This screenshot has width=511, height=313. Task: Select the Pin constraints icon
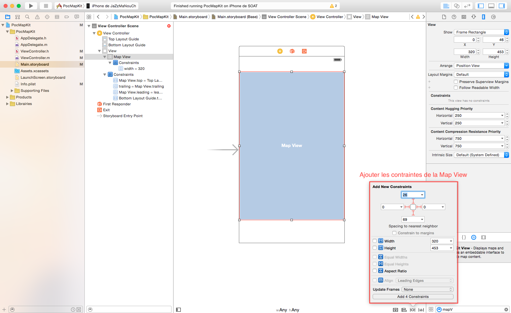pos(412,309)
